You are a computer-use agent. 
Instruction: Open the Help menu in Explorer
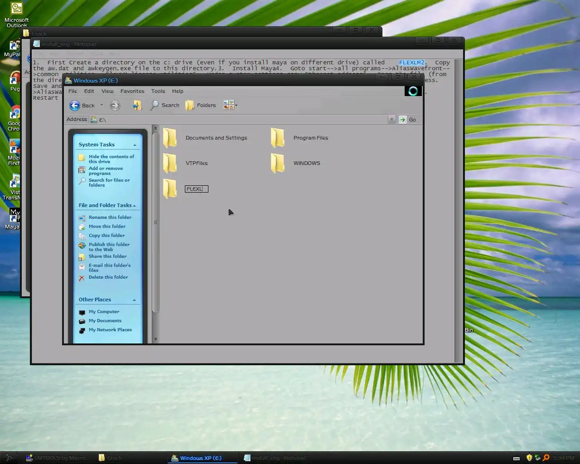(178, 91)
